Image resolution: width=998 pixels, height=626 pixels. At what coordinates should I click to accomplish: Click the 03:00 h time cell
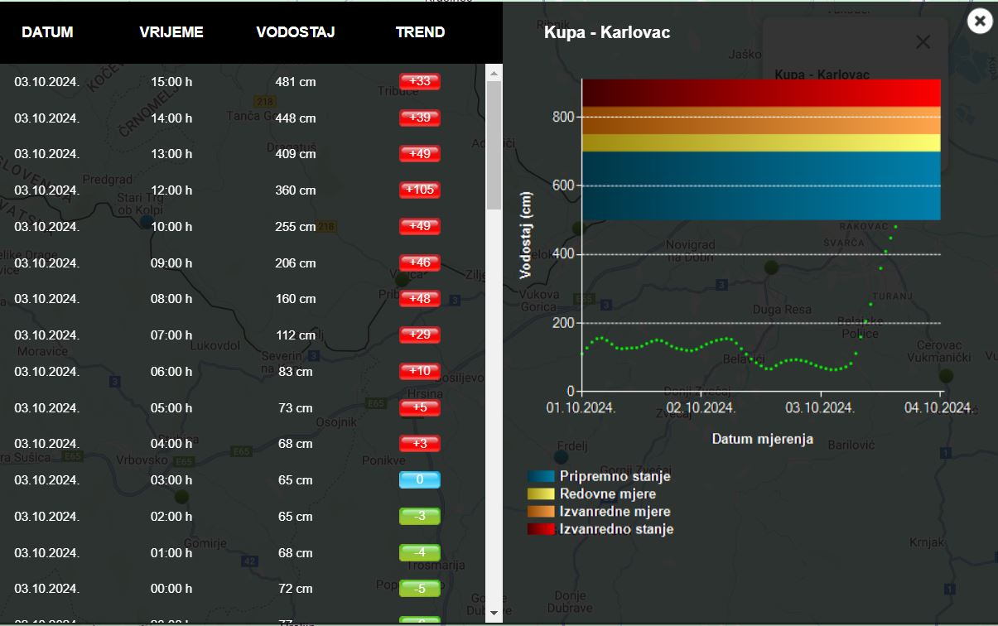(171, 480)
